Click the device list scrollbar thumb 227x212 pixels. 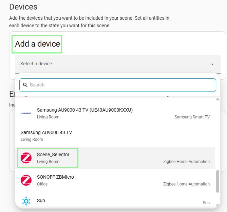tap(217, 181)
